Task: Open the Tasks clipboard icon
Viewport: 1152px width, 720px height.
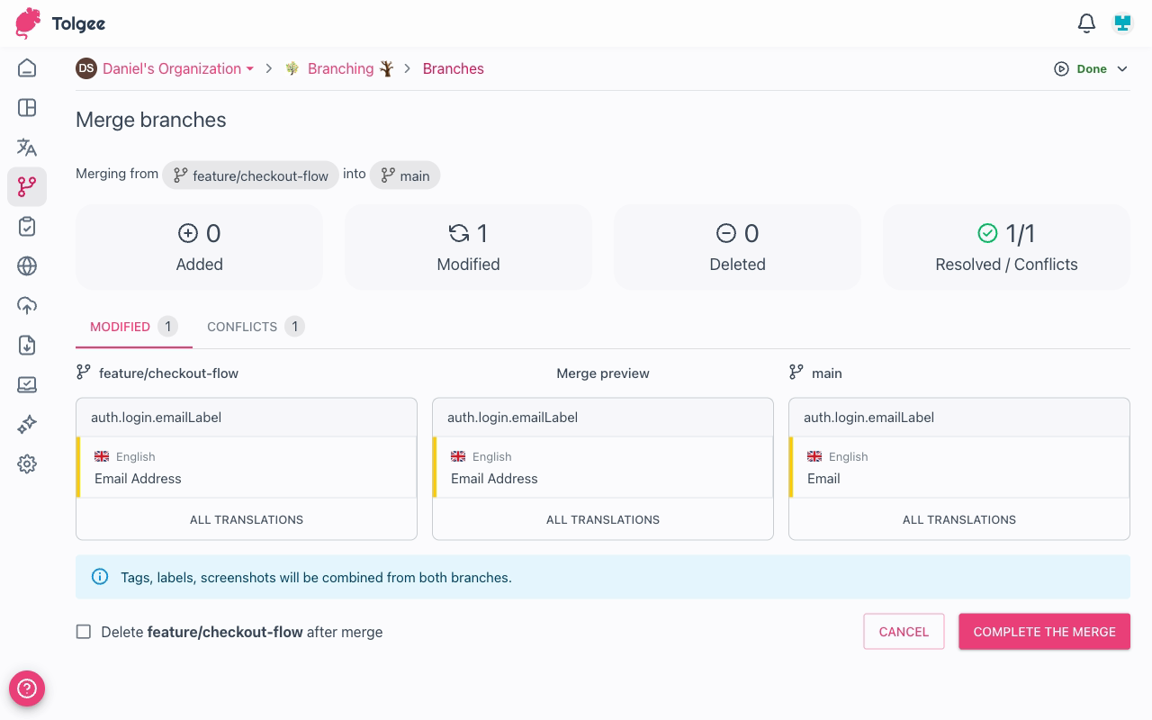Action: pyautogui.click(x=27, y=227)
